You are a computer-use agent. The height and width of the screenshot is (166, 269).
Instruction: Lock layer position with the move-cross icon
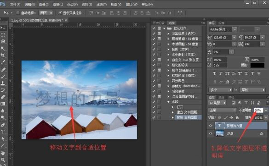(x=231, y=117)
